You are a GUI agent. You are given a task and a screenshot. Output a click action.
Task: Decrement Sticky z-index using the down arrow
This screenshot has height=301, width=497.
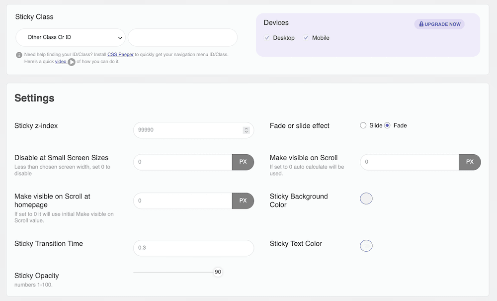[x=246, y=132]
